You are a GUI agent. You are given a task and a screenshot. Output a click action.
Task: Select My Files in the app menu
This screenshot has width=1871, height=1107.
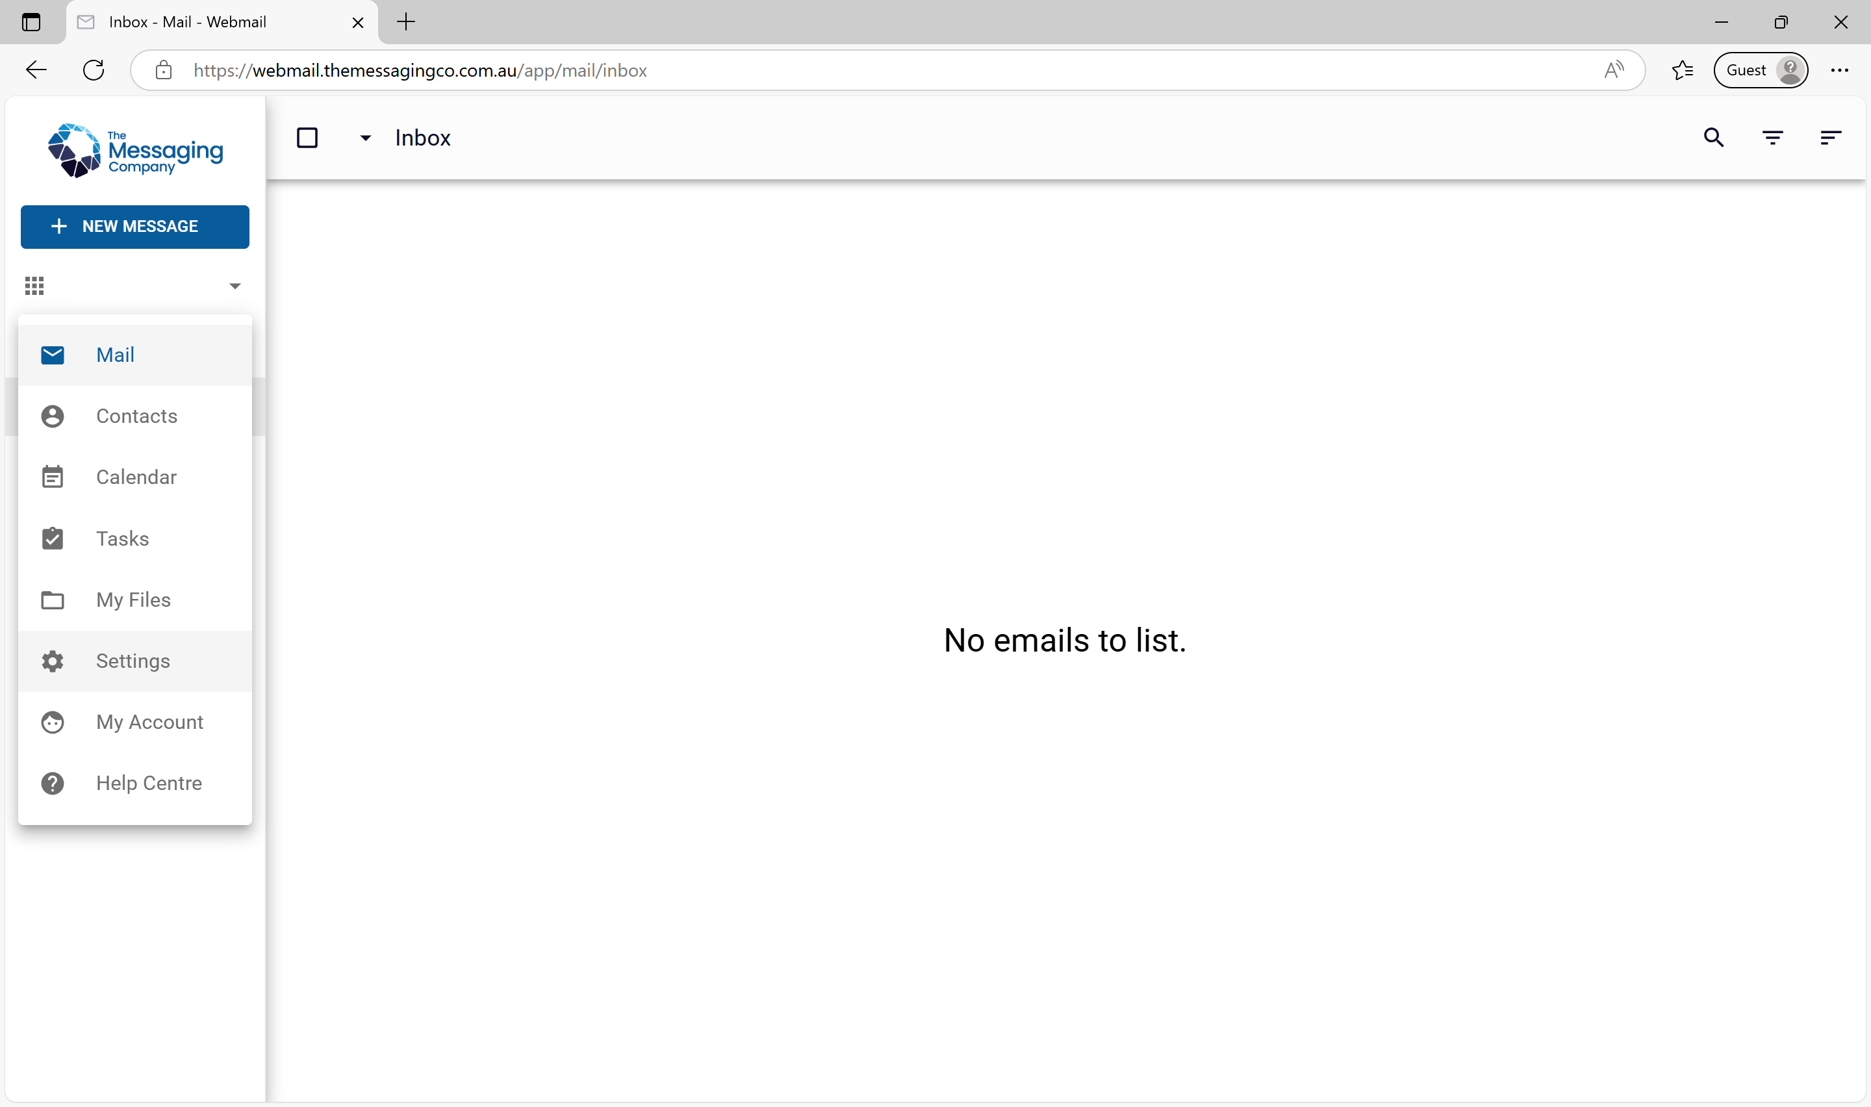tap(135, 600)
